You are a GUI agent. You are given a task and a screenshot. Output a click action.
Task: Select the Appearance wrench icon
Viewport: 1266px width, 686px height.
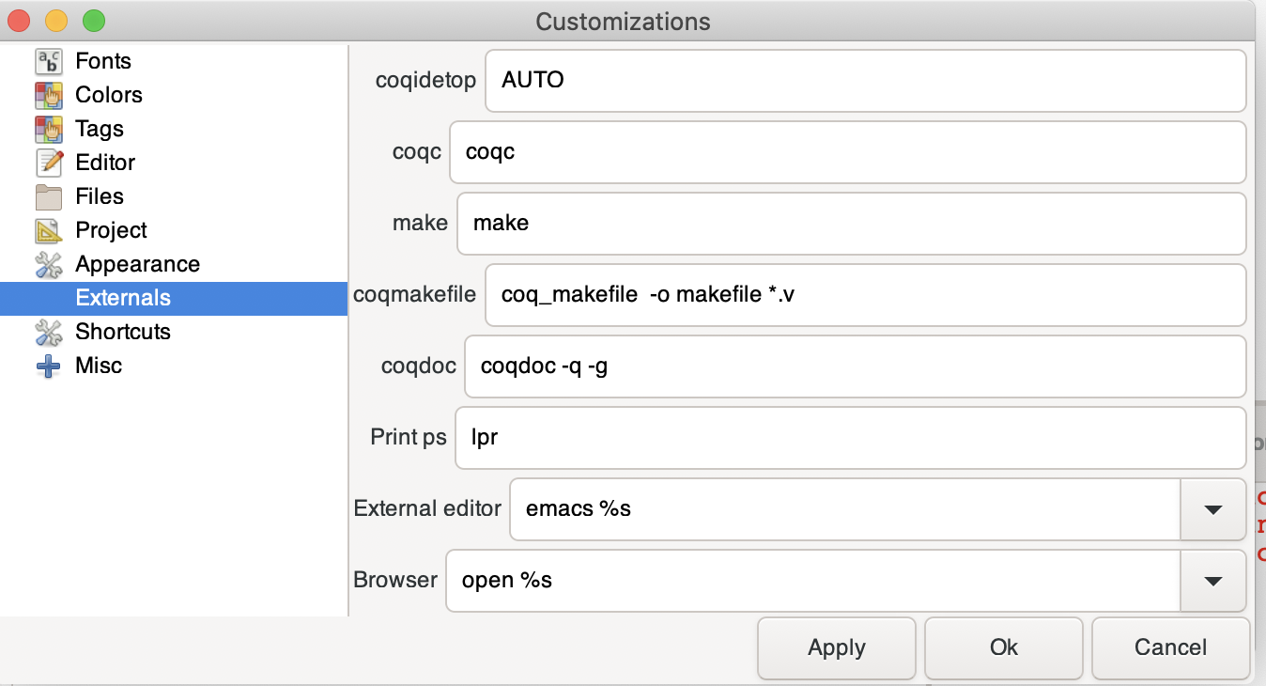pos(49,264)
